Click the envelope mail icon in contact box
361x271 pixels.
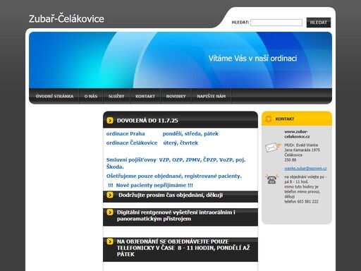(x=273, y=147)
